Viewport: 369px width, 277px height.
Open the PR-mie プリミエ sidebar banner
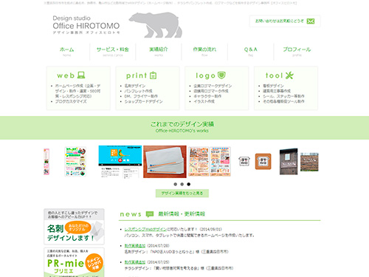(74, 262)
